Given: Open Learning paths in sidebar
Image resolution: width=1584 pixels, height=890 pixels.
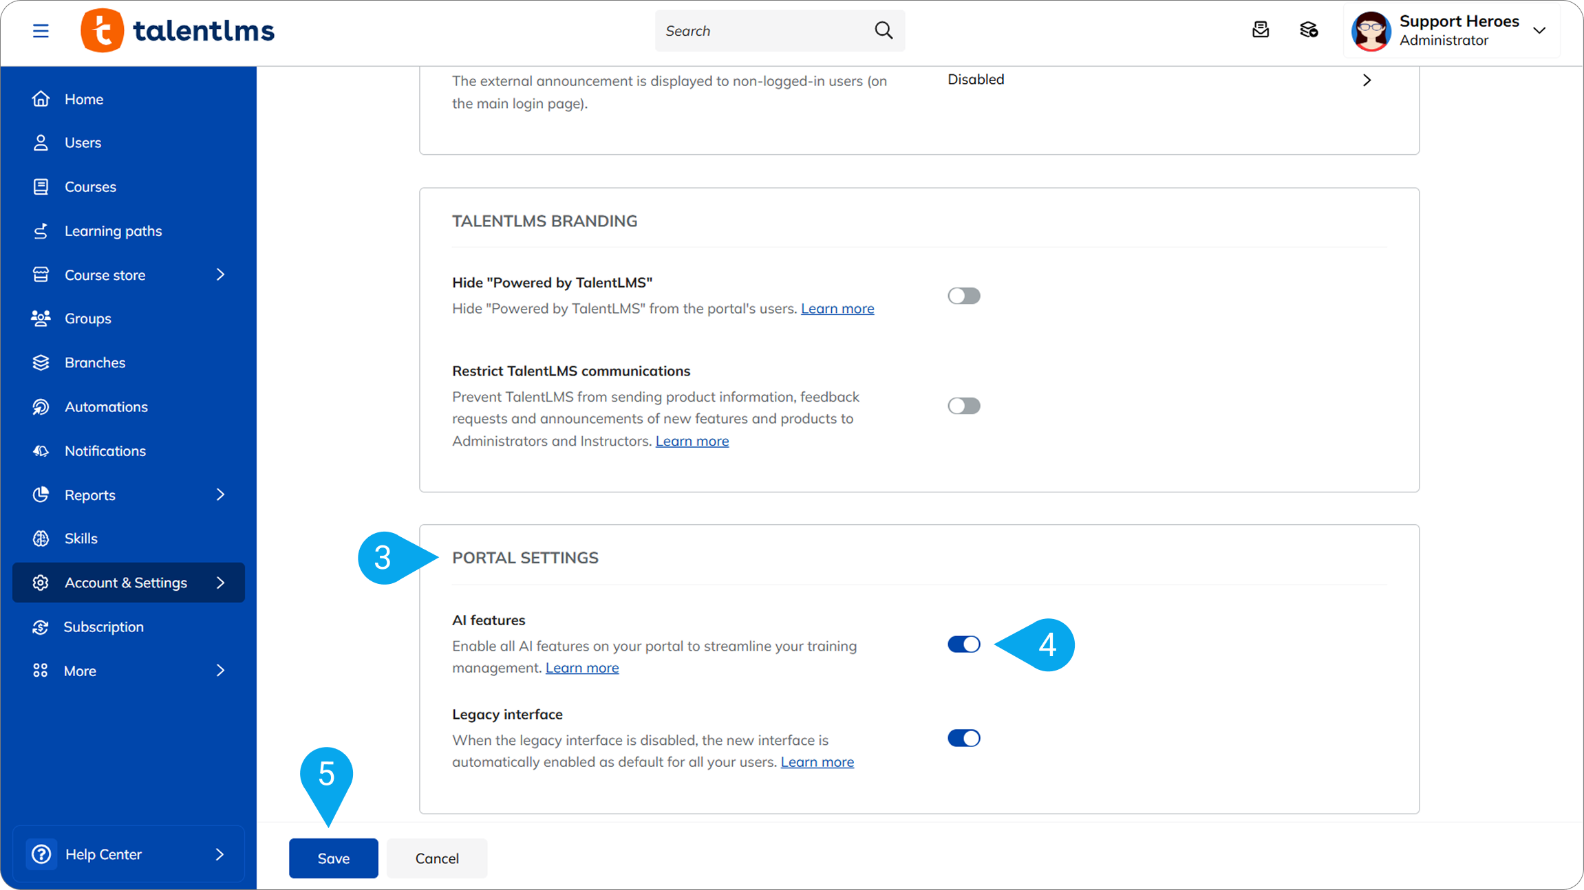Looking at the screenshot, I should [113, 231].
